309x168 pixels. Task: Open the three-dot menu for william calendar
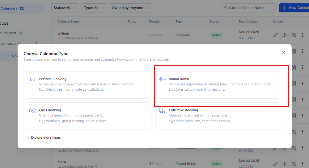(303, 35)
